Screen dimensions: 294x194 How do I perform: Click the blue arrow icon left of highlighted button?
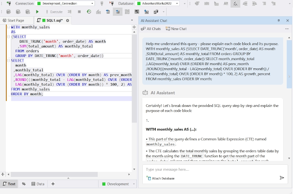[108, 12]
